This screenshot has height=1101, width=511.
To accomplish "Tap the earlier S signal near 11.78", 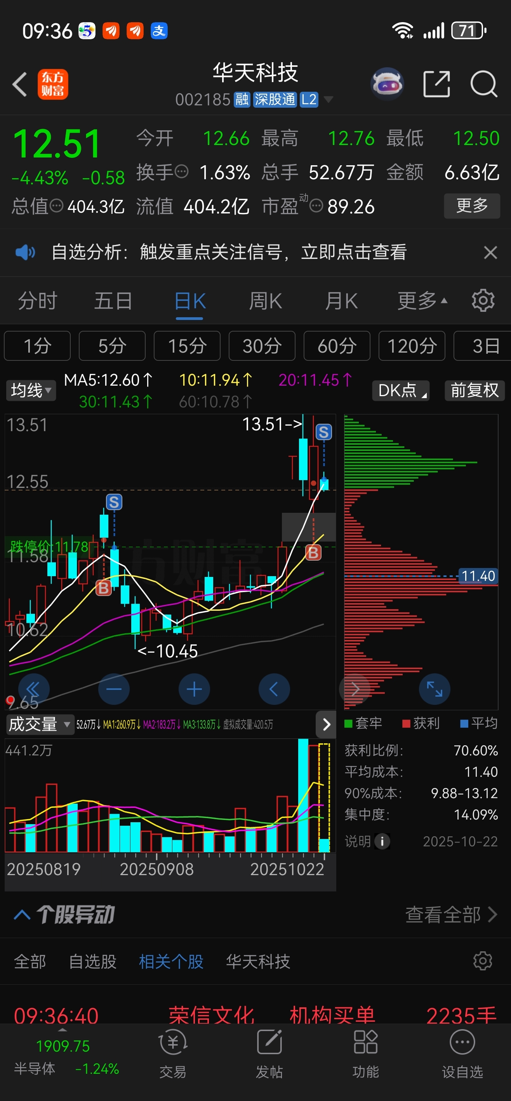I will [114, 502].
